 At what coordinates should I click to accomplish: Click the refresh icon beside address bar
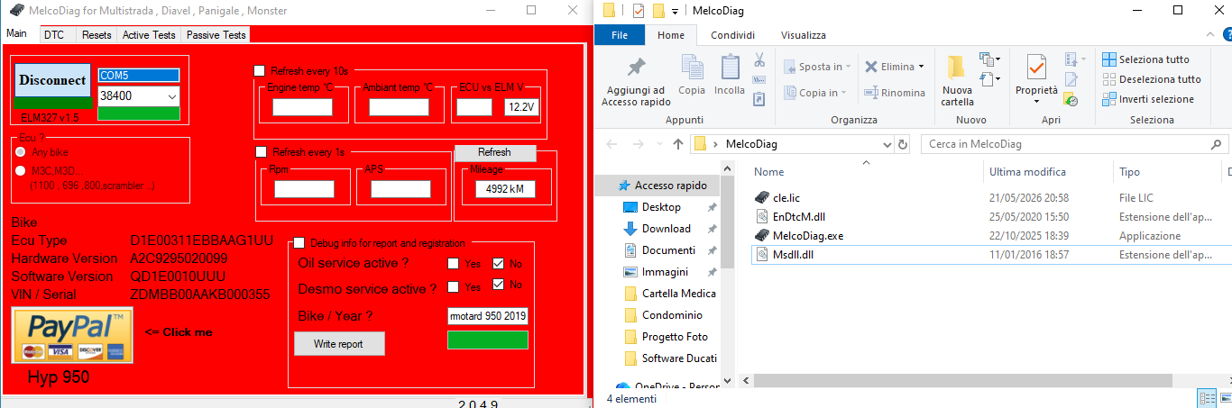point(905,144)
